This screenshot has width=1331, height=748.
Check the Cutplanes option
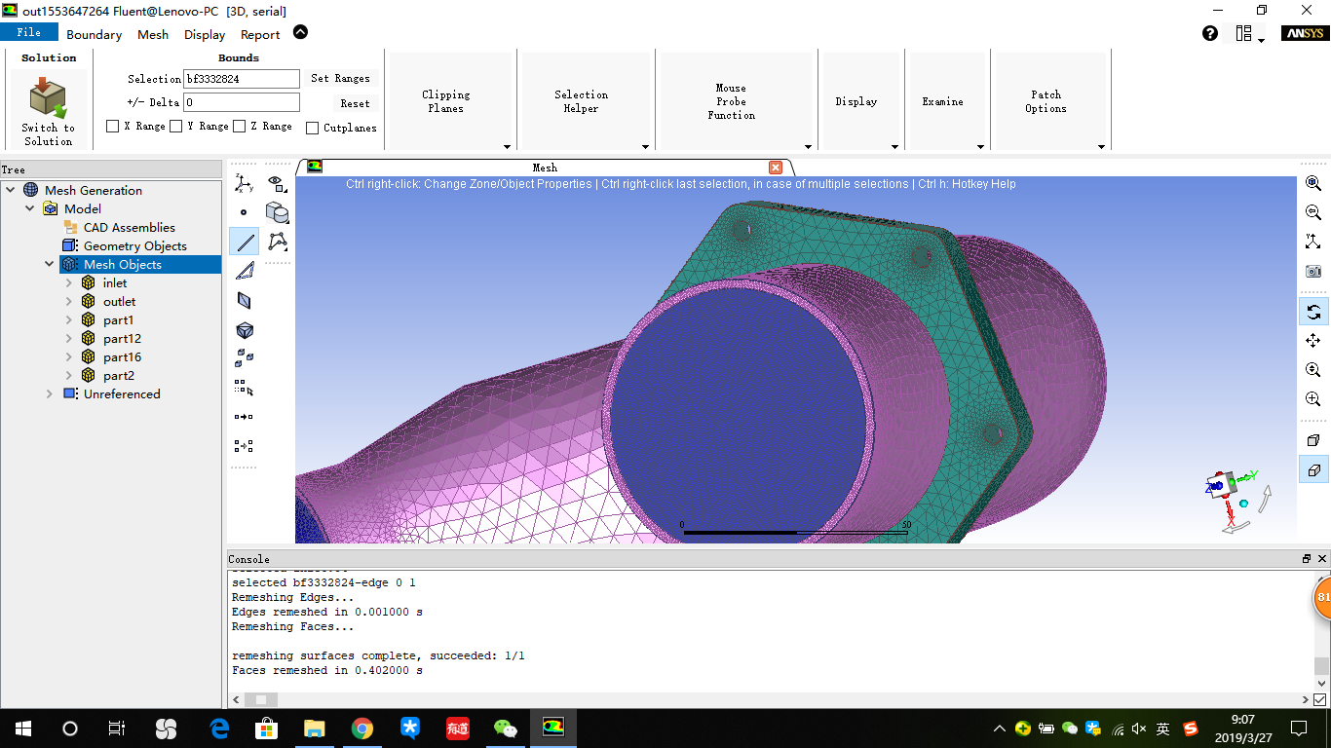pyautogui.click(x=314, y=128)
